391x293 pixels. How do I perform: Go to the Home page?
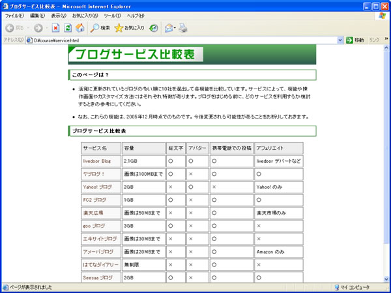click(80, 28)
